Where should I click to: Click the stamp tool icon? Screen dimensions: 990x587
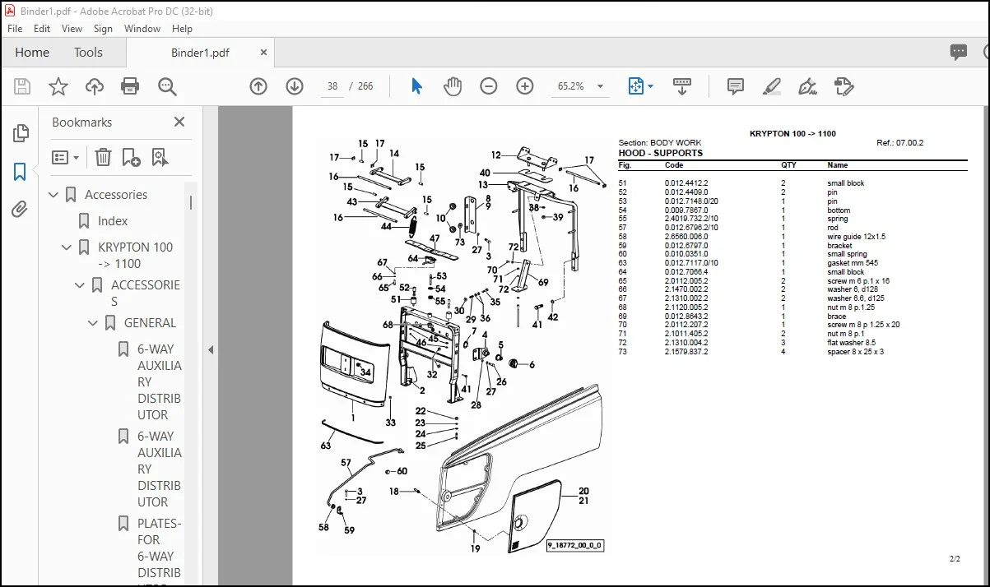pyautogui.click(x=844, y=86)
